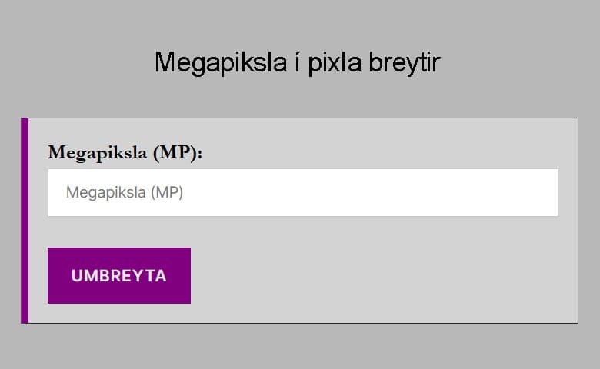Click the placeholder text Megapiksla (MP)
Image resolution: width=600 pixels, height=369 pixels.
pyautogui.click(x=125, y=193)
